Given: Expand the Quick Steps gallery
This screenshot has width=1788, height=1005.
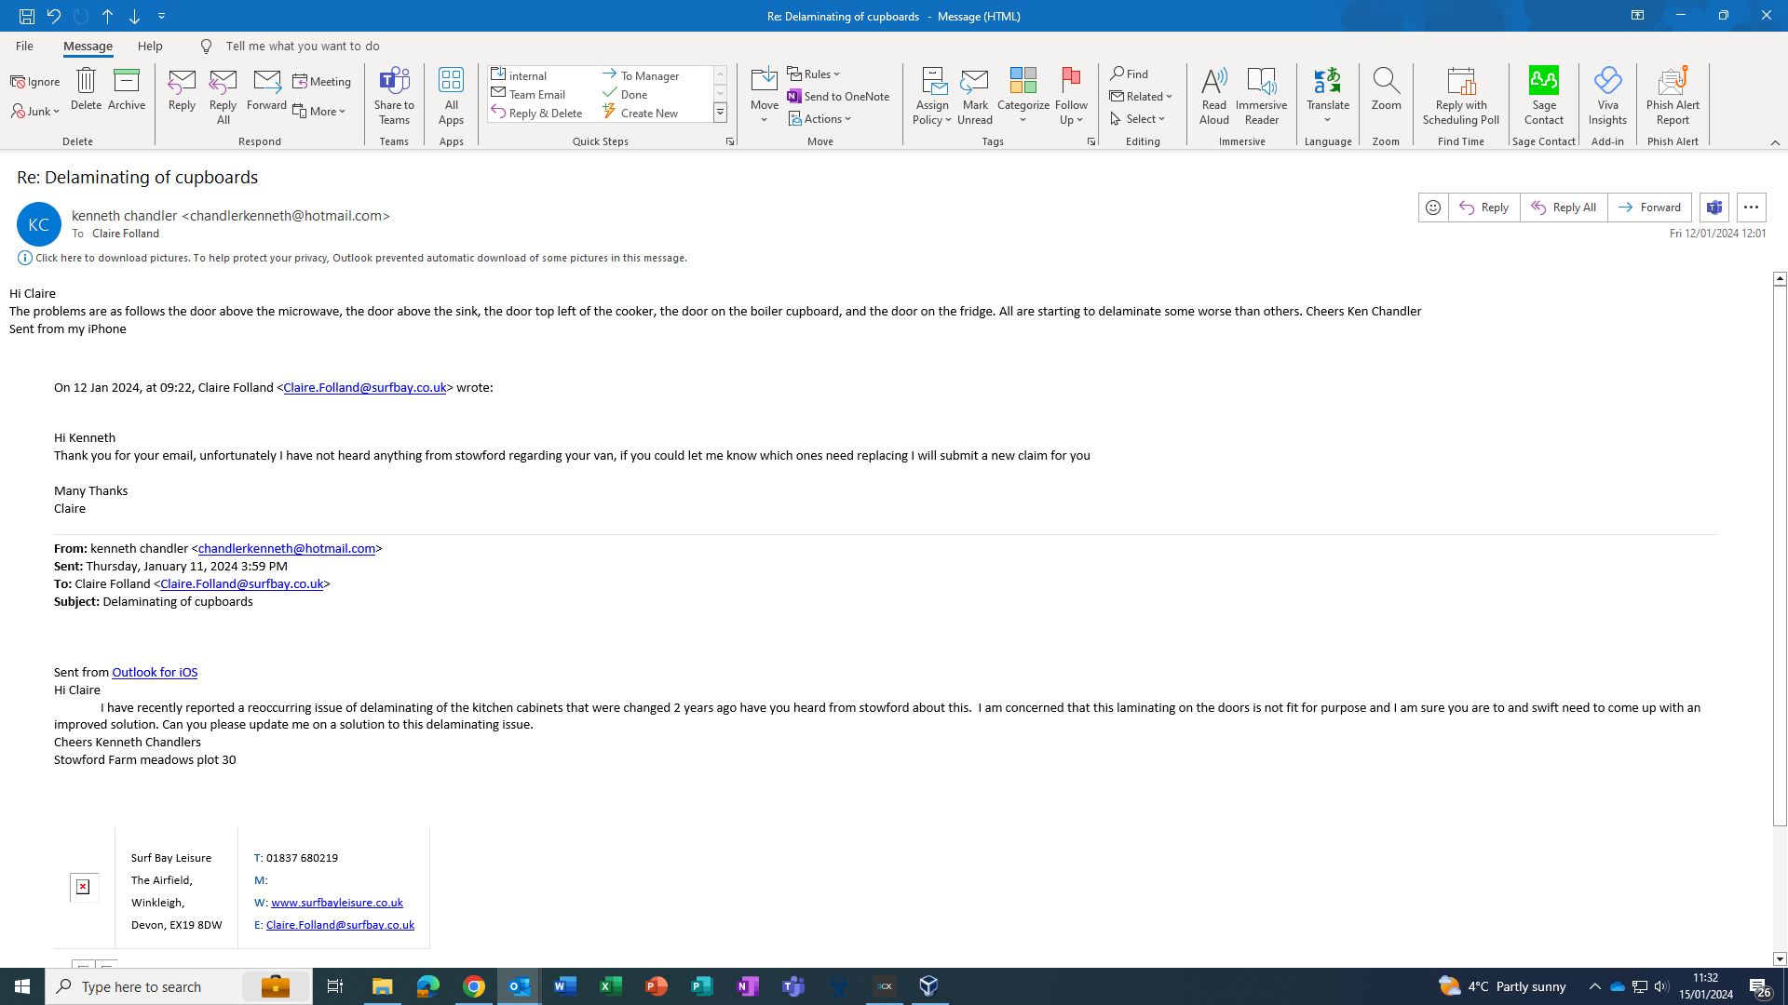Looking at the screenshot, I should click(x=720, y=113).
